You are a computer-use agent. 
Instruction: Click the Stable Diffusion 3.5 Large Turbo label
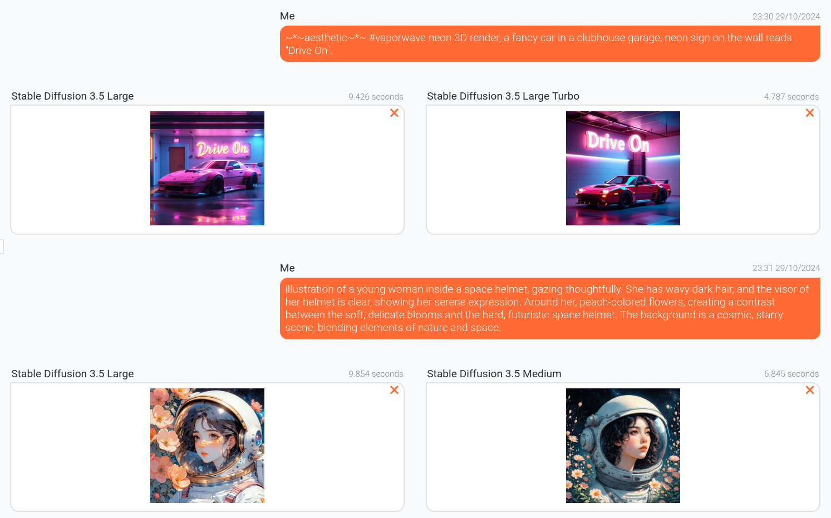503,96
